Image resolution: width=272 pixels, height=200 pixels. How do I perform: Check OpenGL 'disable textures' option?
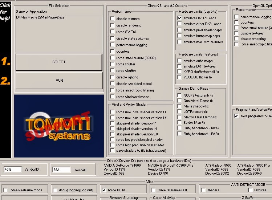[x=236, y=33]
